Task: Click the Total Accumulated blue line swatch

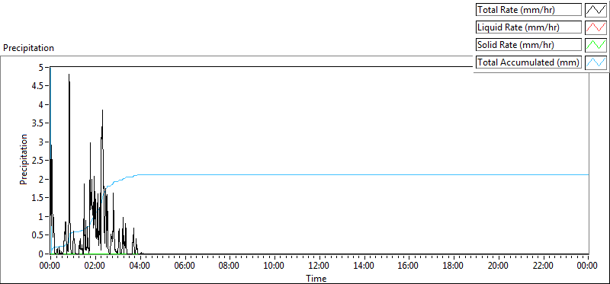Action: [x=596, y=62]
